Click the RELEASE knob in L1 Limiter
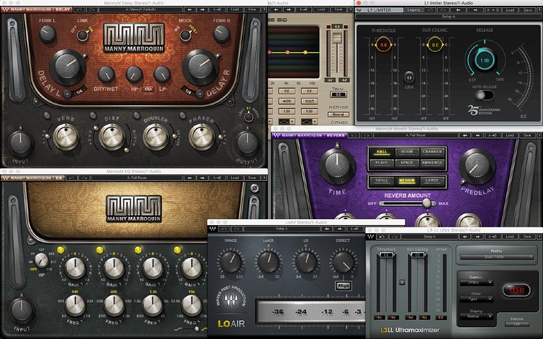The width and height of the screenshot is (543, 339). [484, 61]
